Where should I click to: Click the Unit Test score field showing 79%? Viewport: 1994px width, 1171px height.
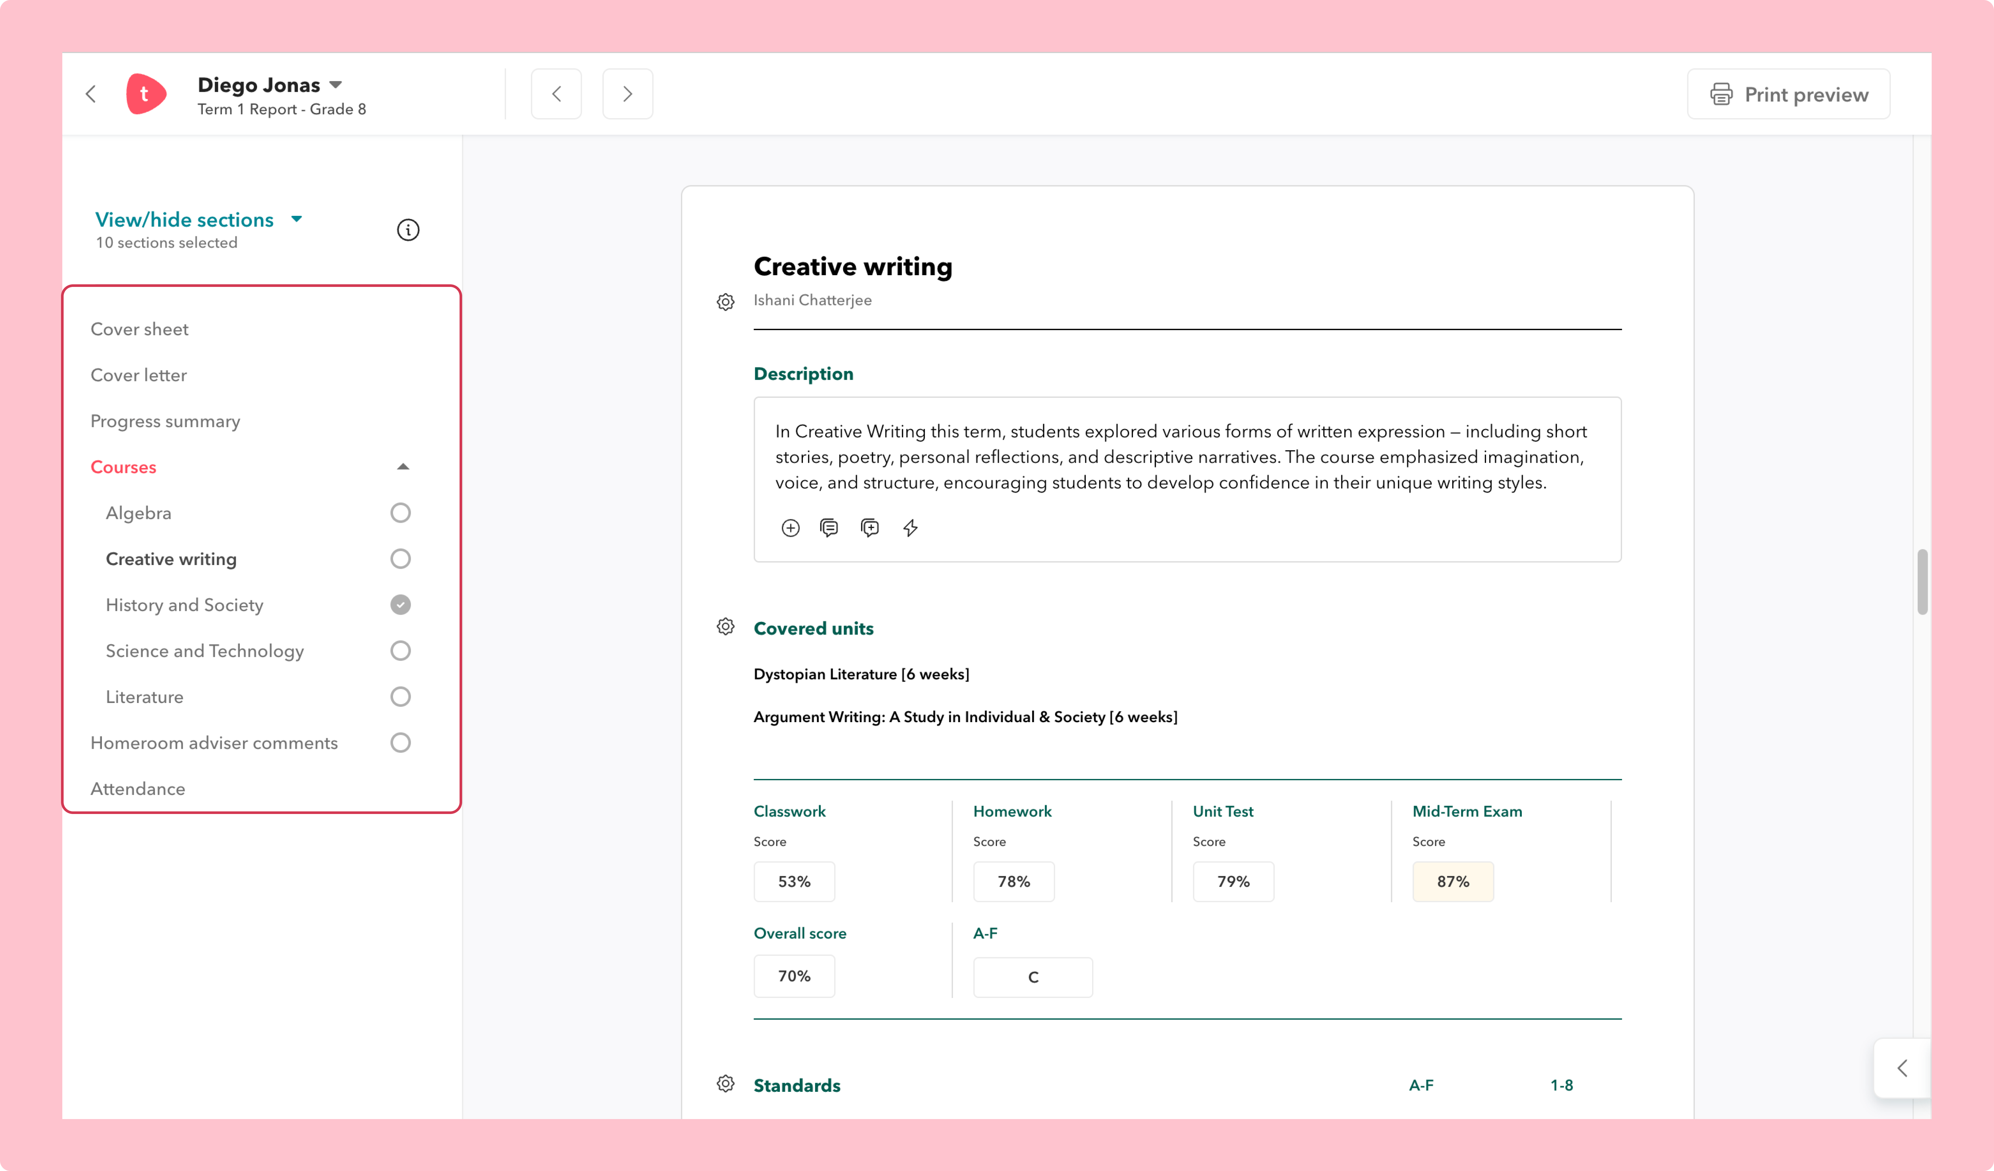tap(1233, 881)
